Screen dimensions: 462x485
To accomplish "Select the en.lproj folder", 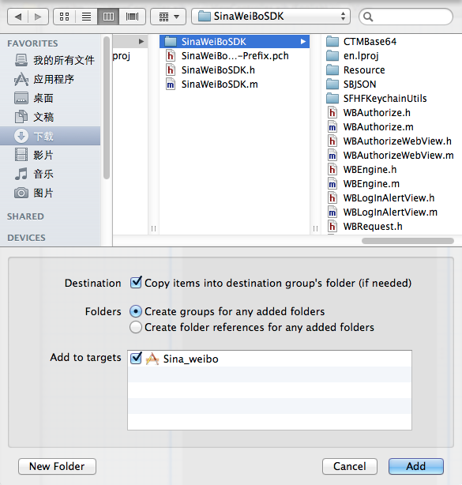I will pos(392,55).
